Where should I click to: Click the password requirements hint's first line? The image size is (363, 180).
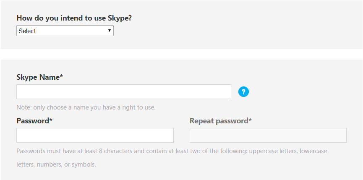(171, 151)
